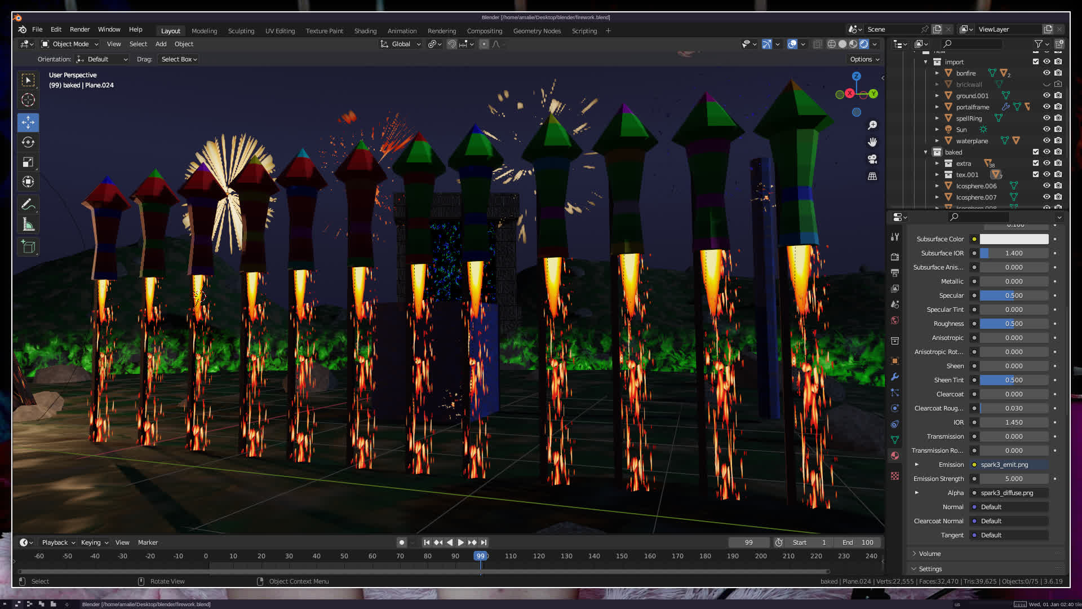This screenshot has height=609, width=1082.
Task: Select the Annotate pencil tool
Action: click(x=28, y=205)
